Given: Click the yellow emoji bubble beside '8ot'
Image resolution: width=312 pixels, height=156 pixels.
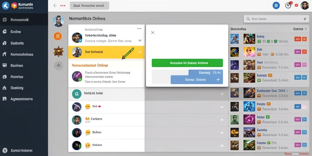Looking at the screenshot, I should pyautogui.click(x=87, y=107).
